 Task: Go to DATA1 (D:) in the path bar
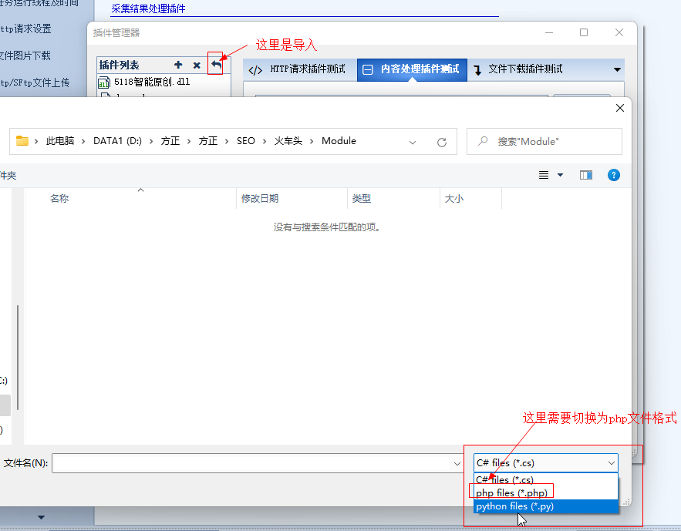click(x=117, y=141)
